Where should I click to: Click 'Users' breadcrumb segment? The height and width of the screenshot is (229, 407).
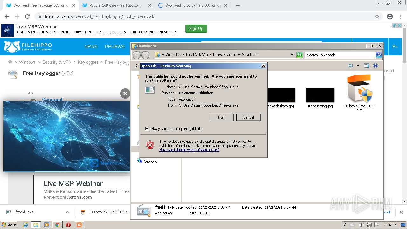tap(217, 55)
